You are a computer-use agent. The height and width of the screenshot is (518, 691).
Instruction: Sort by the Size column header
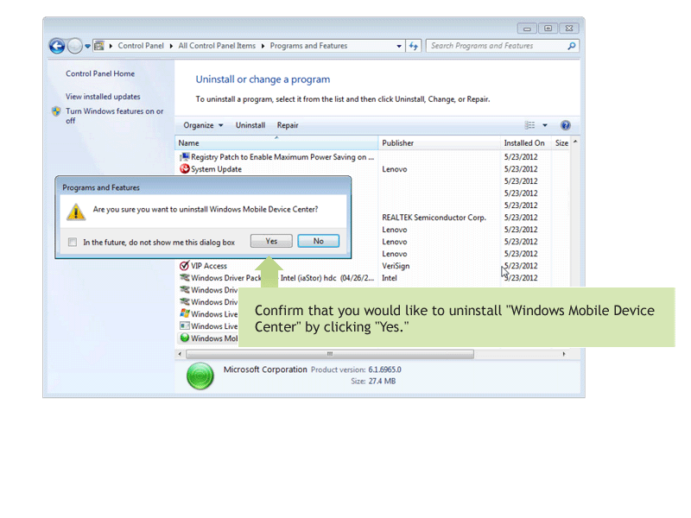[561, 142]
